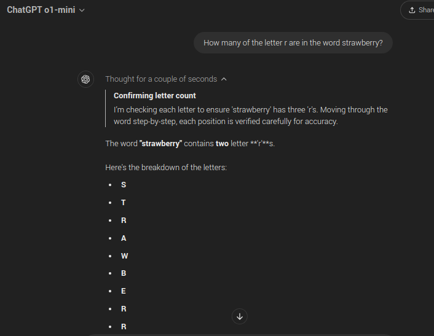Click the bold word 'two' in the answer
This screenshot has height=336, width=434.
pyautogui.click(x=222, y=143)
